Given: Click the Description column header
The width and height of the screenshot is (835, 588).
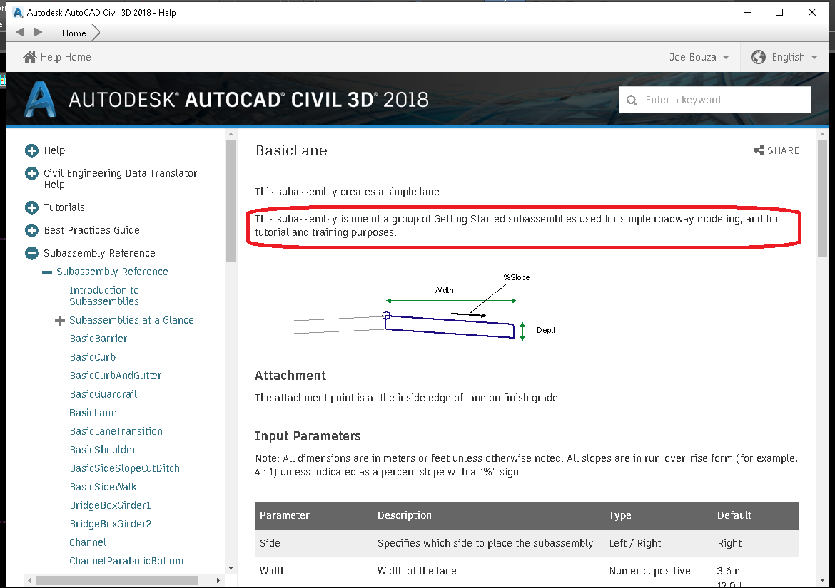Looking at the screenshot, I should coord(404,516).
